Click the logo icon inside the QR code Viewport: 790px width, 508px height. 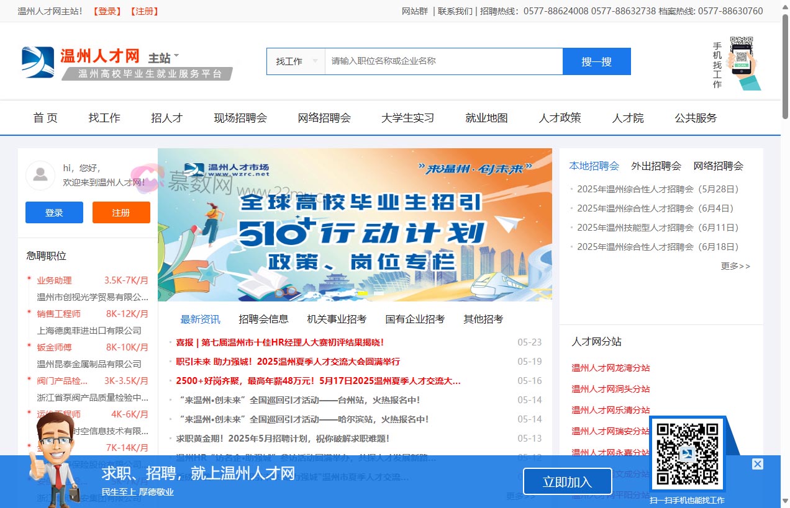click(x=688, y=455)
